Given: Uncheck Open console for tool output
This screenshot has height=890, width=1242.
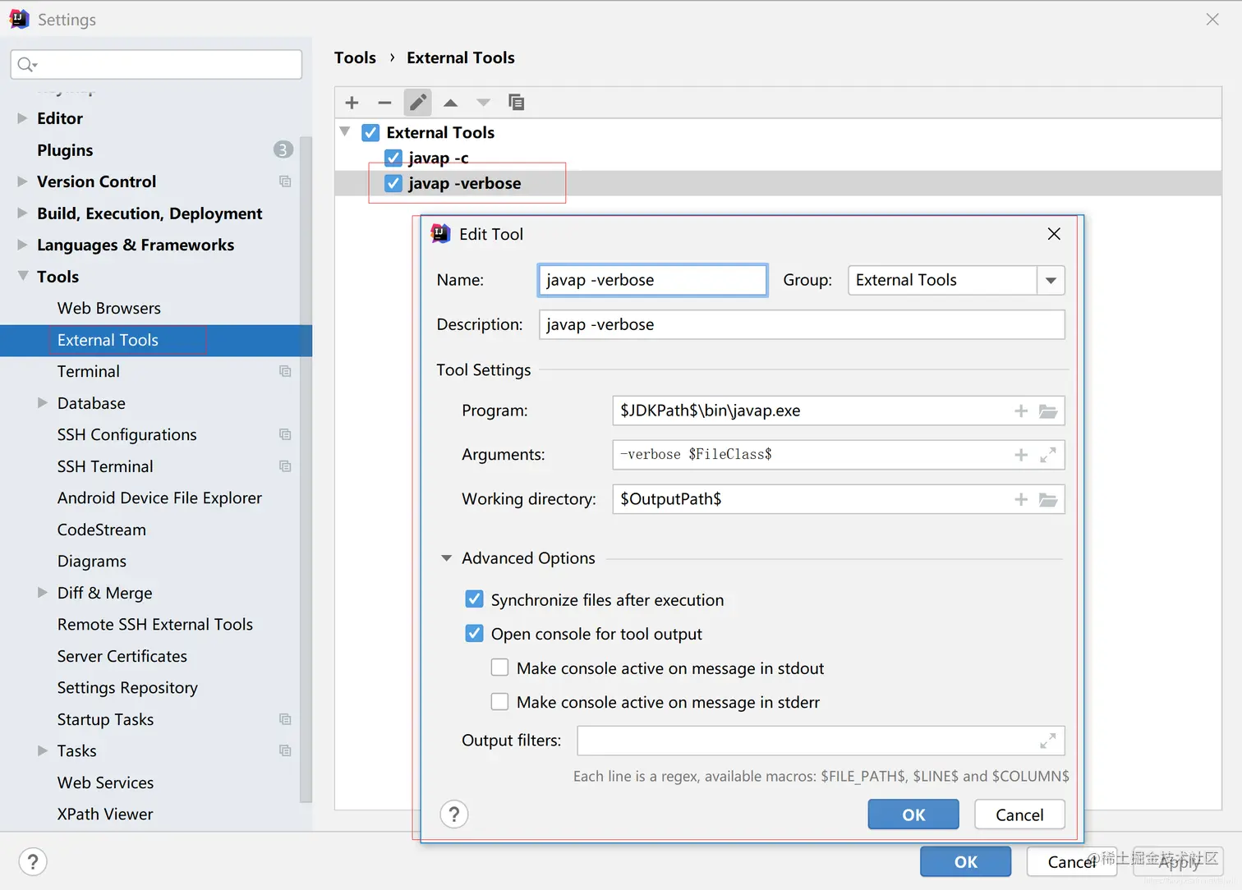Looking at the screenshot, I should coord(474,633).
